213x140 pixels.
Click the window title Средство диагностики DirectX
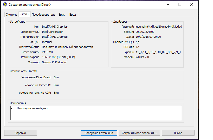[x=30, y=5]
